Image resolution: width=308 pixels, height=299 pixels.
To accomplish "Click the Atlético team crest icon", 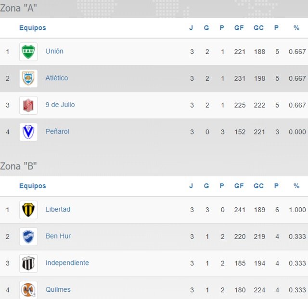I will (28, 79).
